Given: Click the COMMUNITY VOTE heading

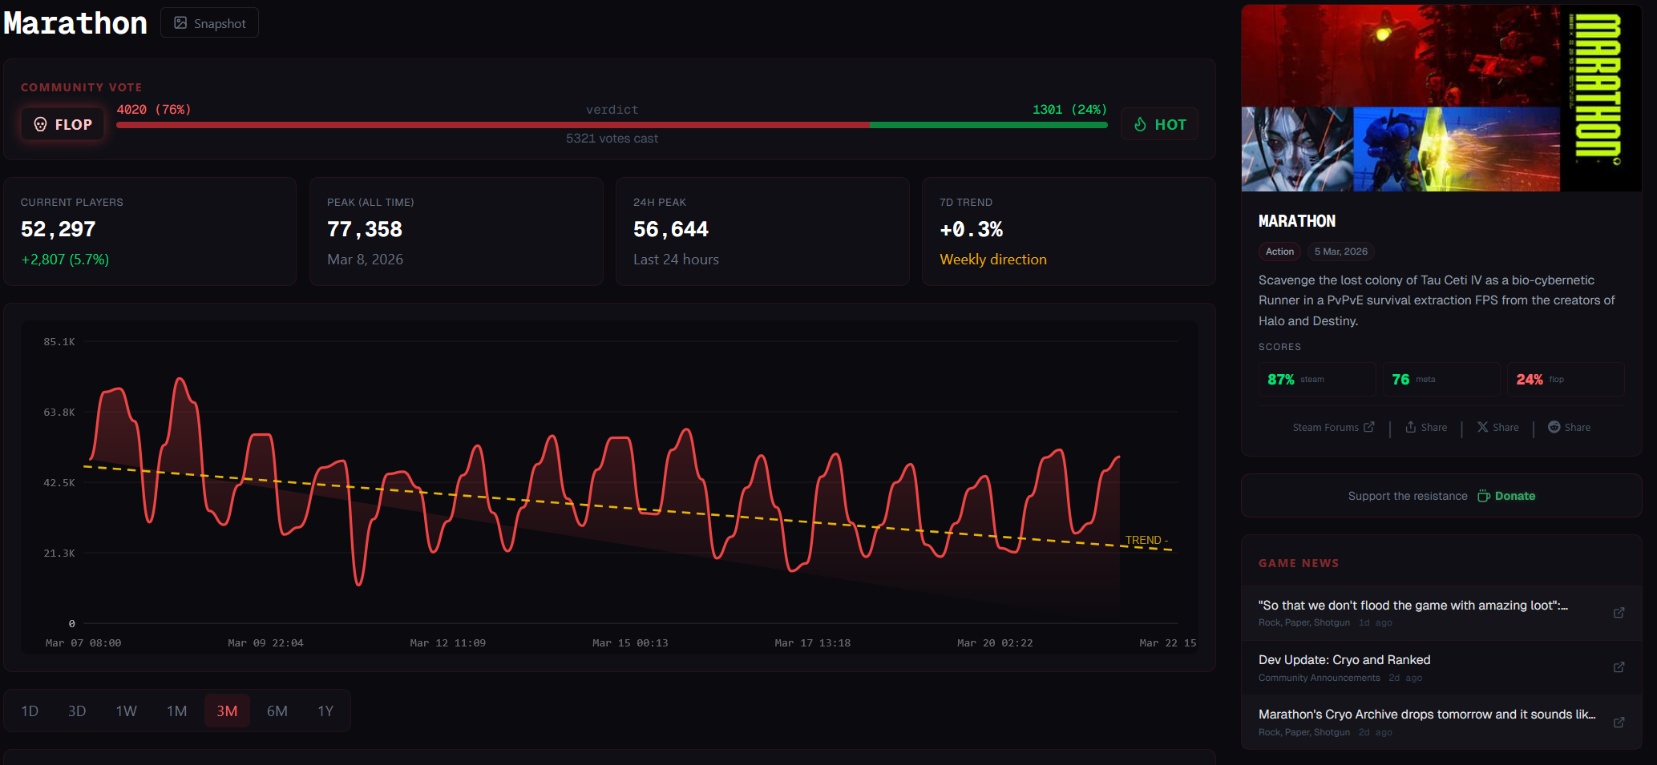Looking at the screenshot, I should coord(81,87).
